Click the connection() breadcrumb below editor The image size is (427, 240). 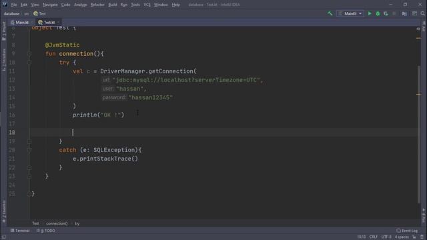point(57,223)
